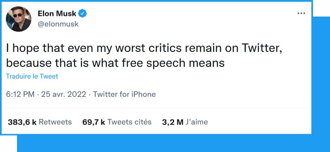The image size is (330, 152).
Task: Open the J'aime label
Action: 196,122
